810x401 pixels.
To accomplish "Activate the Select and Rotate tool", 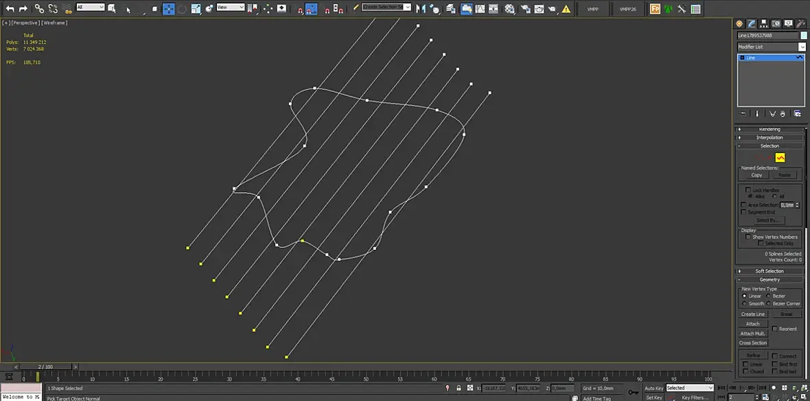I will 182,9.
